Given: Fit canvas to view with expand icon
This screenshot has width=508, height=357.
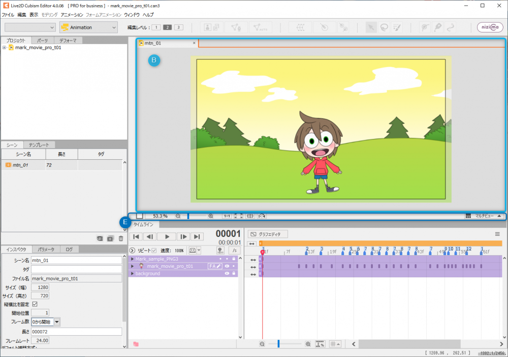Looking at the screenshot, I should (x=238, y=216).
